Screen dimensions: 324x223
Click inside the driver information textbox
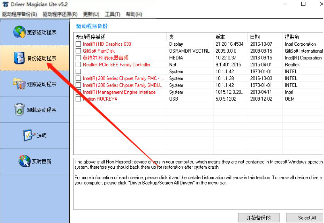[198, 184]
